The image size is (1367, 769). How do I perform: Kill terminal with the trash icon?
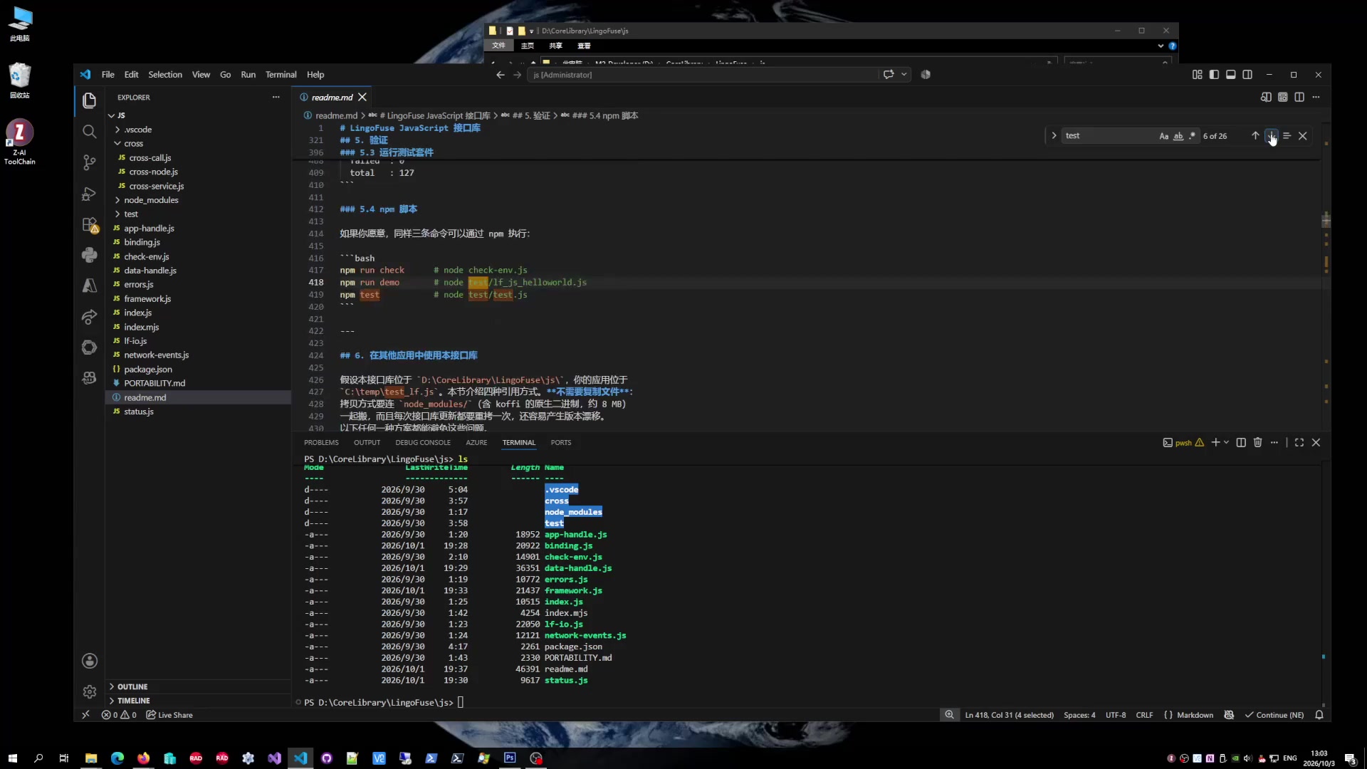(x=1257, y=442)
